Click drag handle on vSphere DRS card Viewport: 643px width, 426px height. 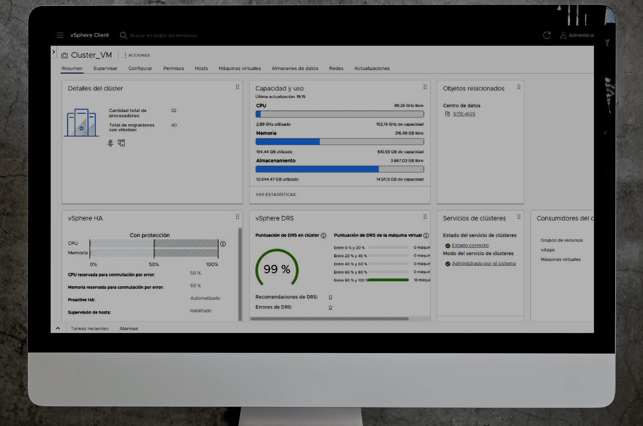tap(425, 217)
